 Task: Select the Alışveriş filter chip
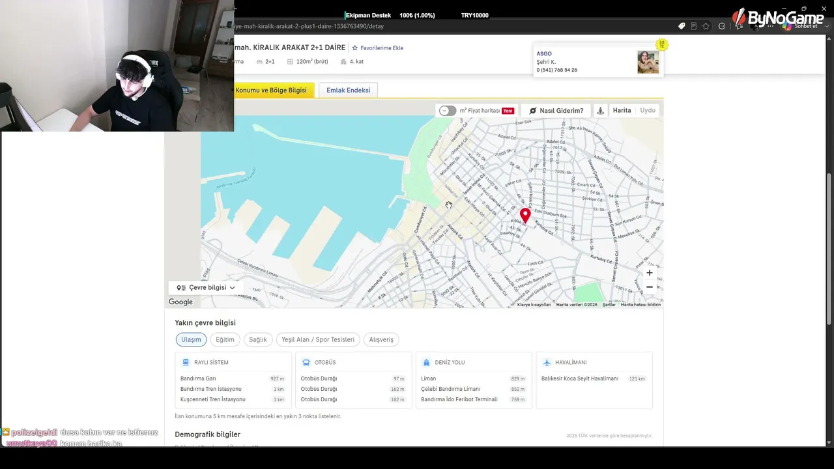pos(381,339)
